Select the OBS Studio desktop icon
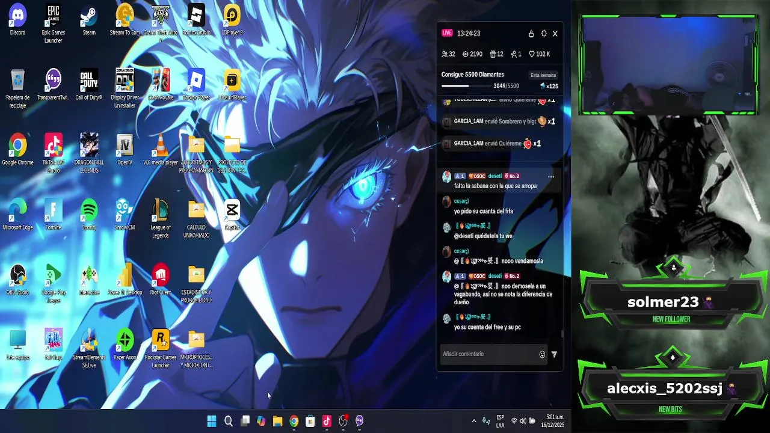The image size is (770, 433). tap(17, 280)
